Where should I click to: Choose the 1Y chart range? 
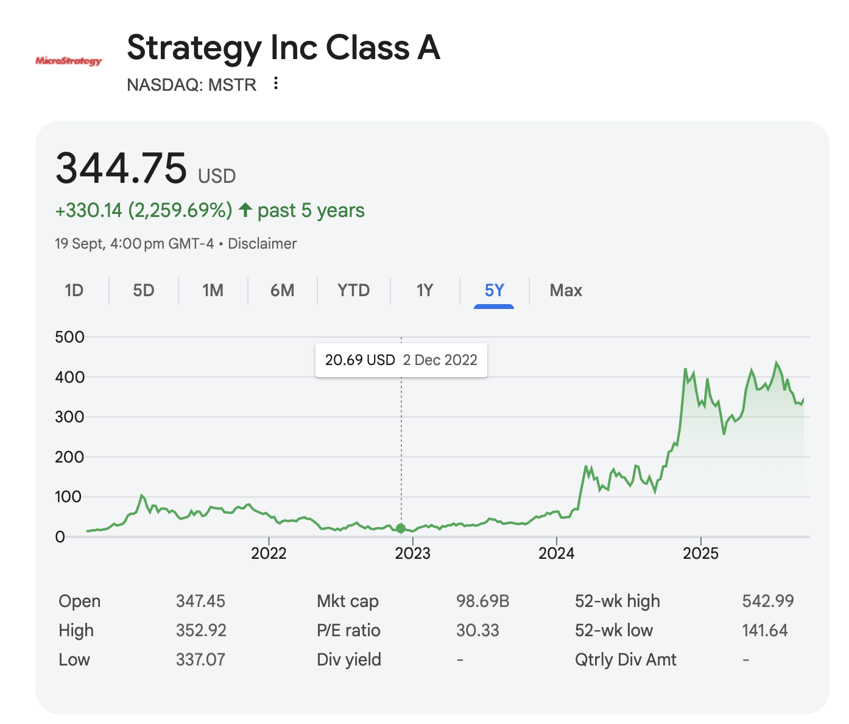(425, 290)
